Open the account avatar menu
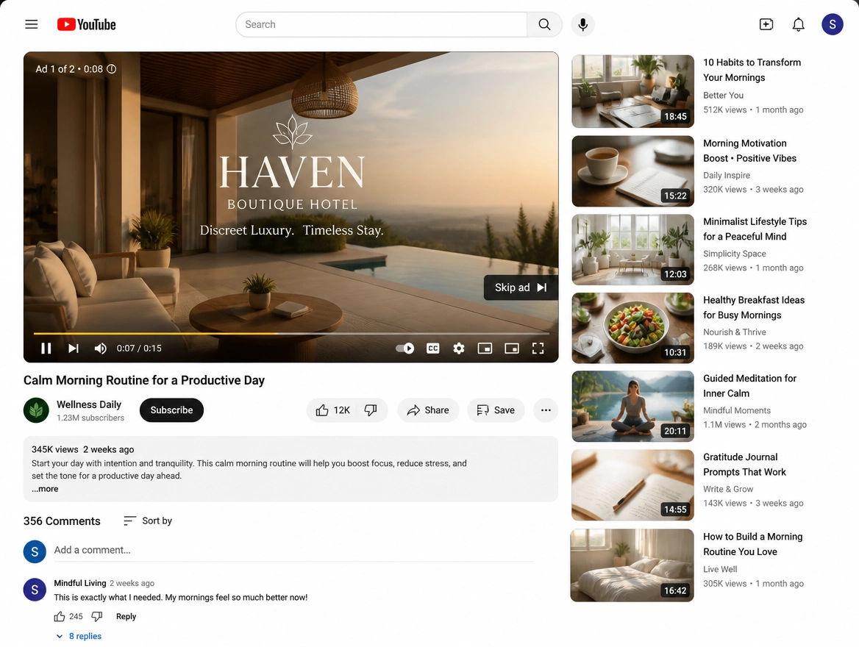The width and height of the screenshot is (859, 647). [833, 24]
